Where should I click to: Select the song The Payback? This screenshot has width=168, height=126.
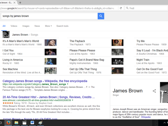pyautogui.click(x=77, y=41)
